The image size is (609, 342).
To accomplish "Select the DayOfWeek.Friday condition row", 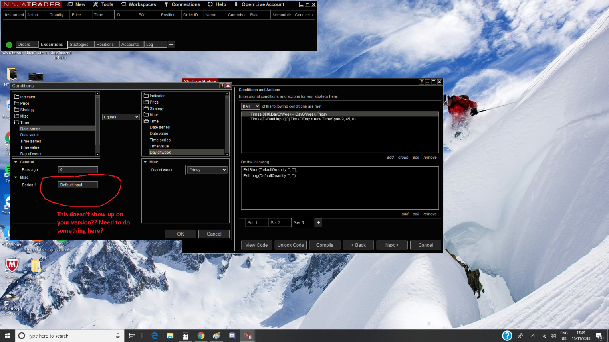I will coord(340,114).
